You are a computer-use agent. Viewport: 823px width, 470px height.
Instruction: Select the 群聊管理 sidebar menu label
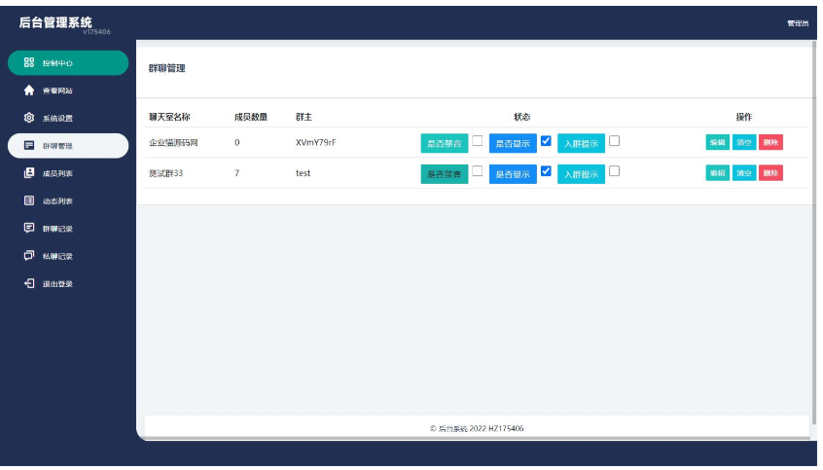click(57, 146)
